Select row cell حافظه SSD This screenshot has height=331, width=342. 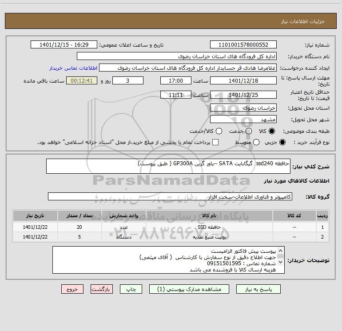pyautogui.click(x=209, y=227)
